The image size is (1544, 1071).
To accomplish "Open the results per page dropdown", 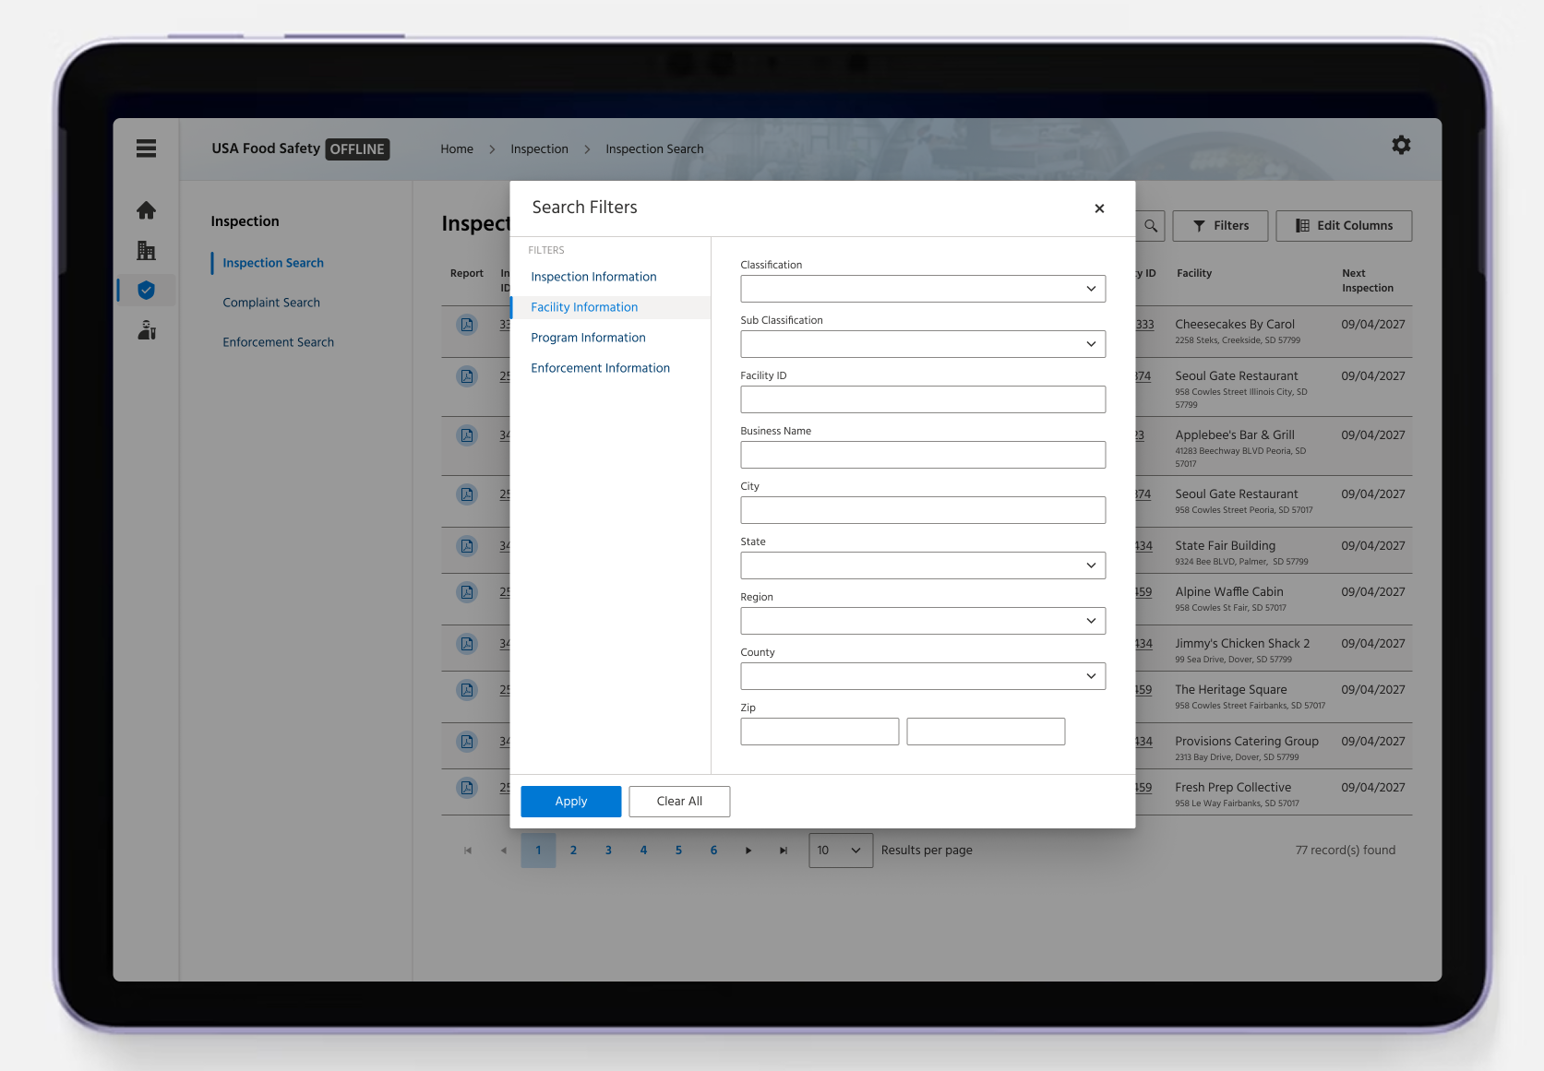I will 841,851.
